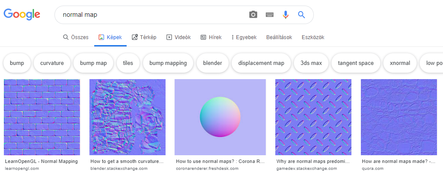Image resolution: width=443 pixels, height=175 pixels.
Task: Open search by image camera icon
Action: (253, 15)
